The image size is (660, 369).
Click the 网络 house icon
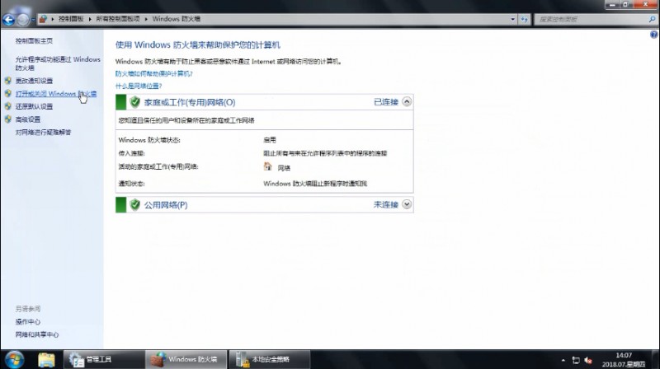(x=267, y=166)
